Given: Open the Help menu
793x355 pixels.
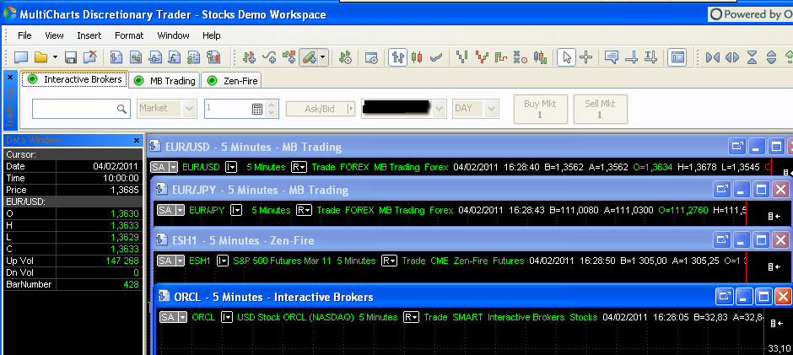Looking at the screenshot, I should pyautogui.click(x=212, y=35).
